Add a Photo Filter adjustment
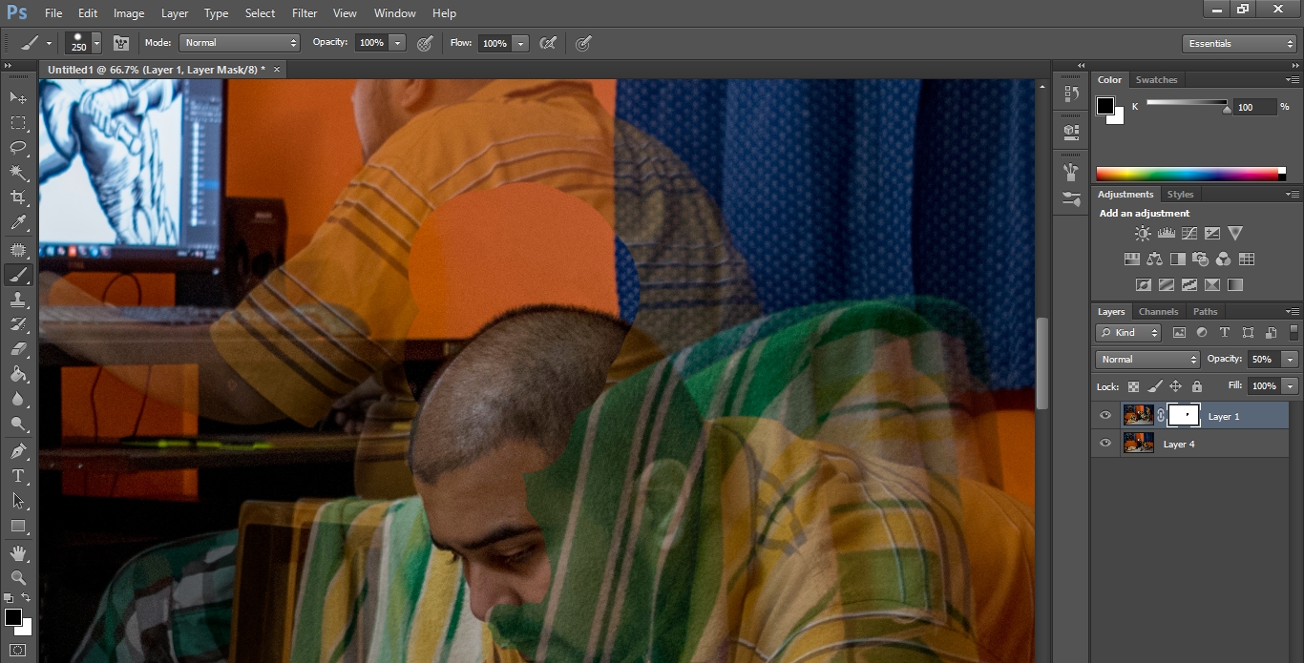Image resolution: width=1304 pixels, height=663 pixels. click(1200, 259)
